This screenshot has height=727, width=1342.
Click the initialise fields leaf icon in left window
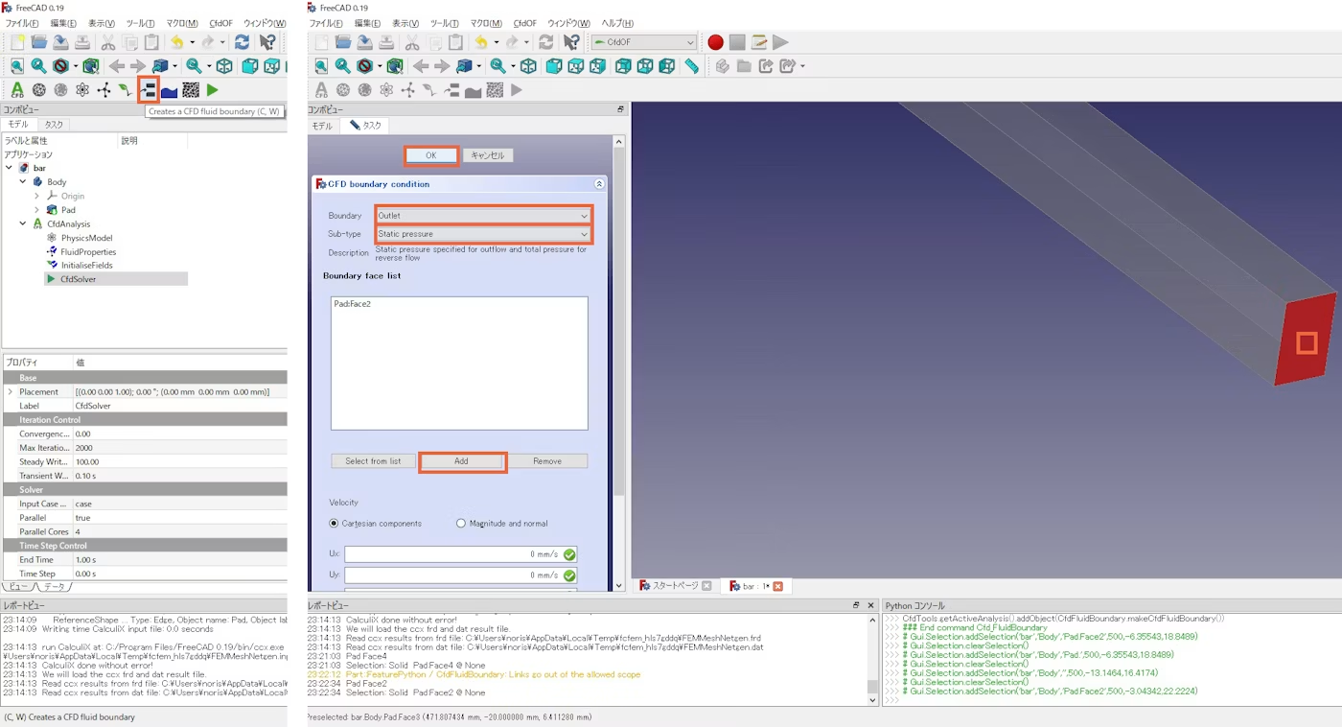tap(125, 90)
